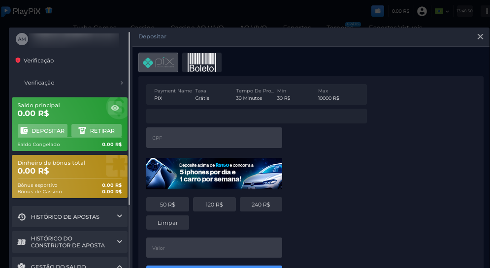
Task: Click the wallet icon in top bar
Action: [378, 11]
